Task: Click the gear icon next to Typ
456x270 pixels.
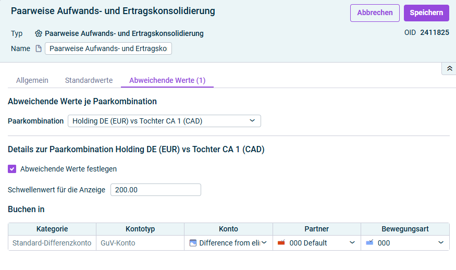Action: coord(39,33)
